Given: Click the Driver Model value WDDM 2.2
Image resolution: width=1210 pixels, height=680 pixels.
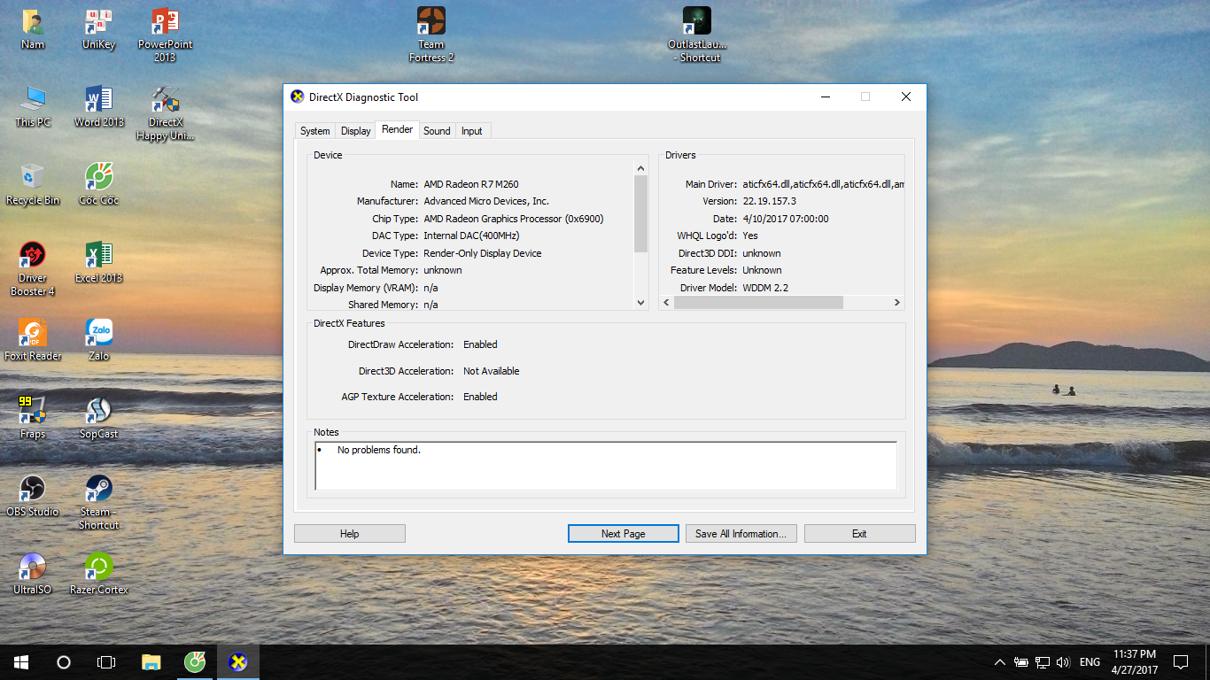Looking at the screenshot, I should (x=765, y=288).
